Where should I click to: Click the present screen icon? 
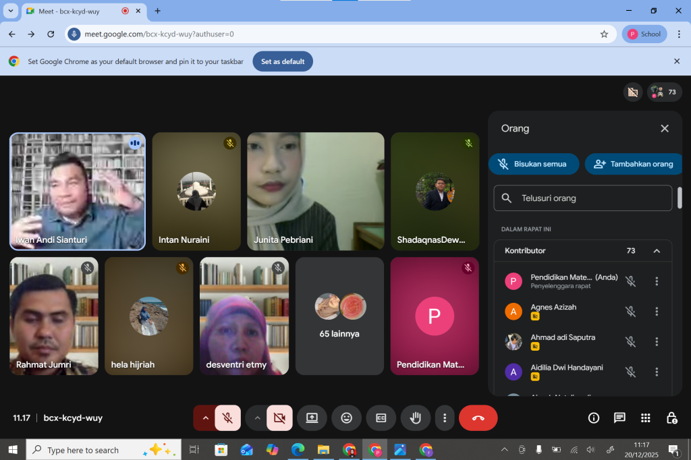click(x=312, y=418)
